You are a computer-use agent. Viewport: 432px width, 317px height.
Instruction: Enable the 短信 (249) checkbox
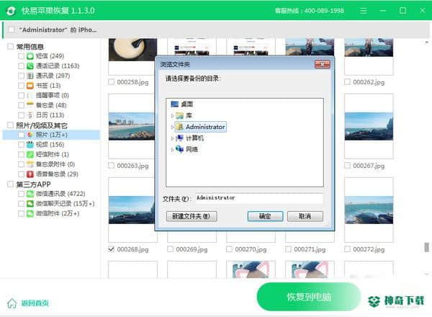click(x=21, y=56)
